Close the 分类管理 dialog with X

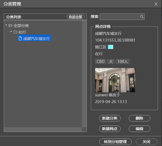[156, 4]
